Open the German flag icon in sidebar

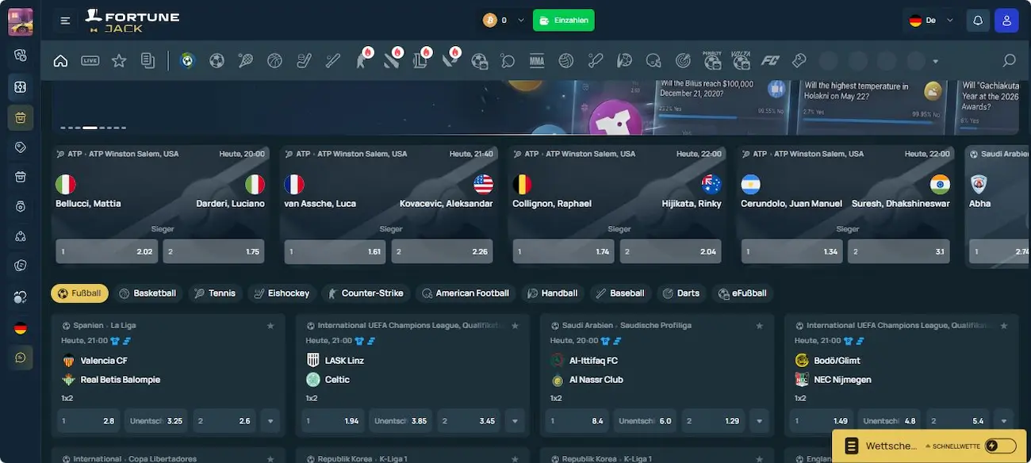click(x=21, y=327)
